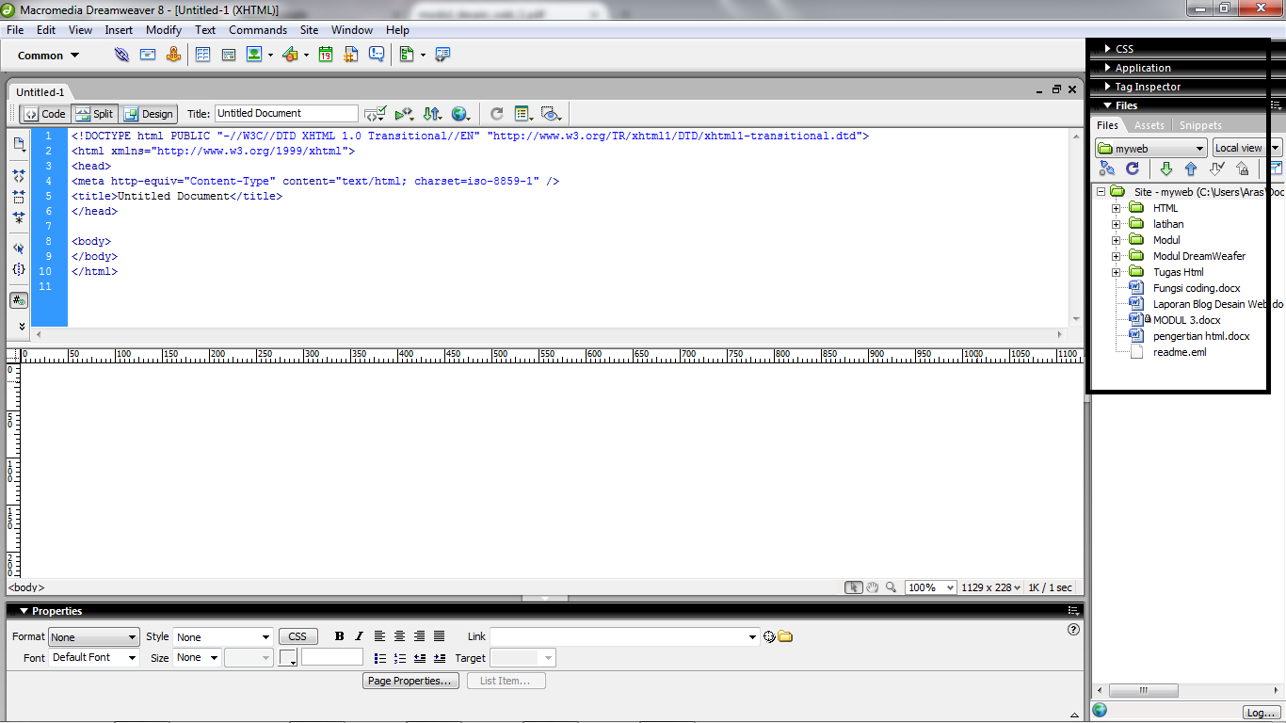Open the Modify menu
The width and height of the screenshot is (1286, 723).
[164, 30]
